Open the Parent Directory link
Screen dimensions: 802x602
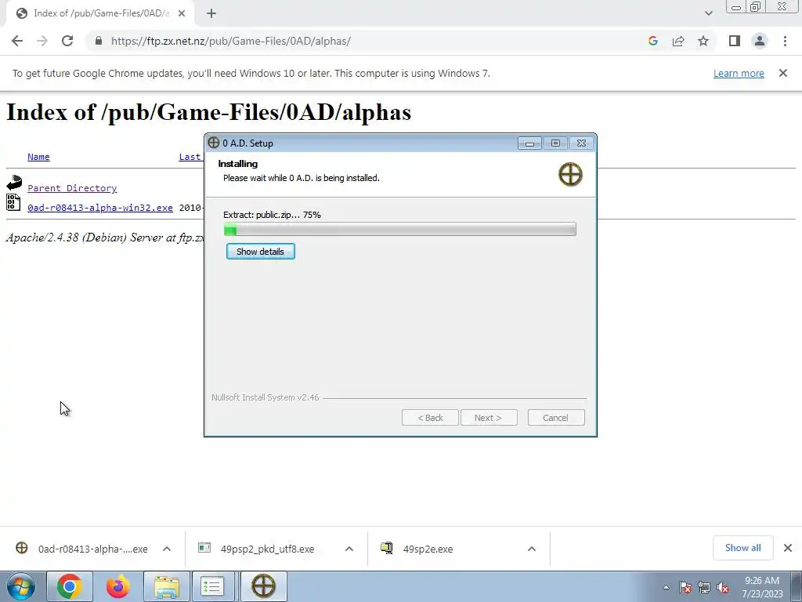(x=72, y=188)
